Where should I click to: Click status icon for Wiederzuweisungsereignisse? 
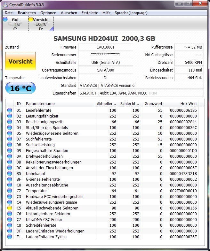[10, 202]
